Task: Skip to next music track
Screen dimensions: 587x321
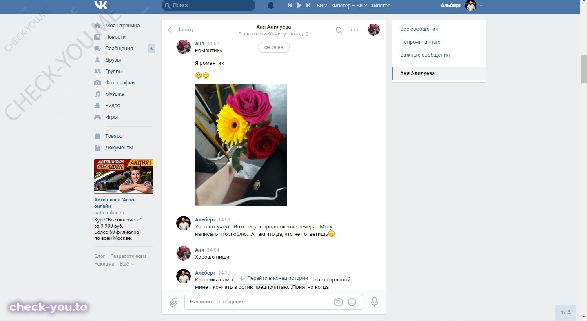Action: point(308,5)
